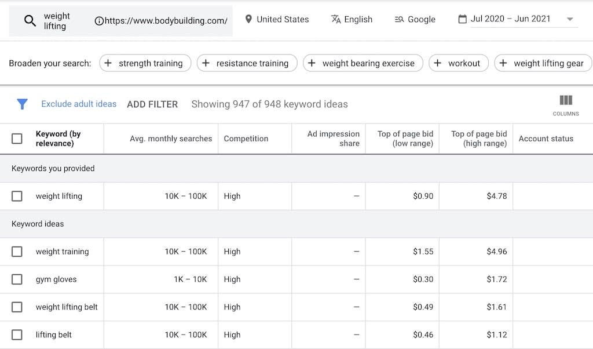Click the United States location pin icon

(248, 19)
